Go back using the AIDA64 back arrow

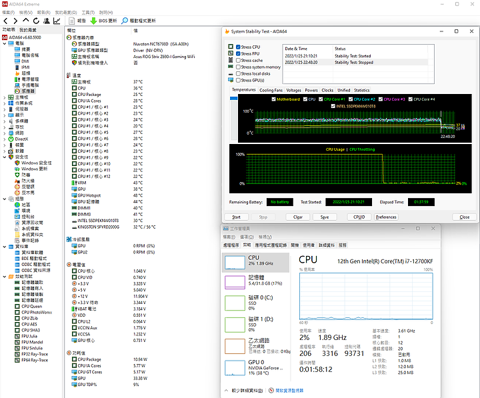click(5, 21)
